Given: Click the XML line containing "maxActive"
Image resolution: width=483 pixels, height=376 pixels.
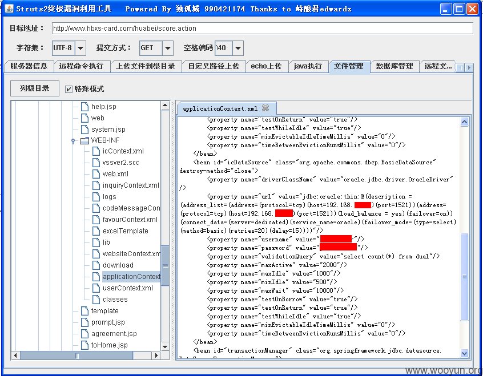Looking at the screenshot, I should (x=277, y=265).
